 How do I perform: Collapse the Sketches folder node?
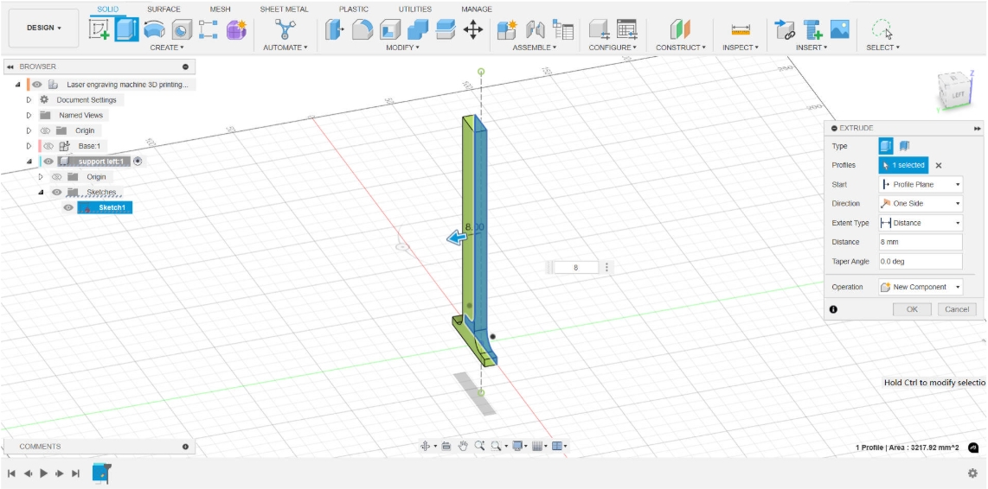pyautogui.click(x=41, y=192)
